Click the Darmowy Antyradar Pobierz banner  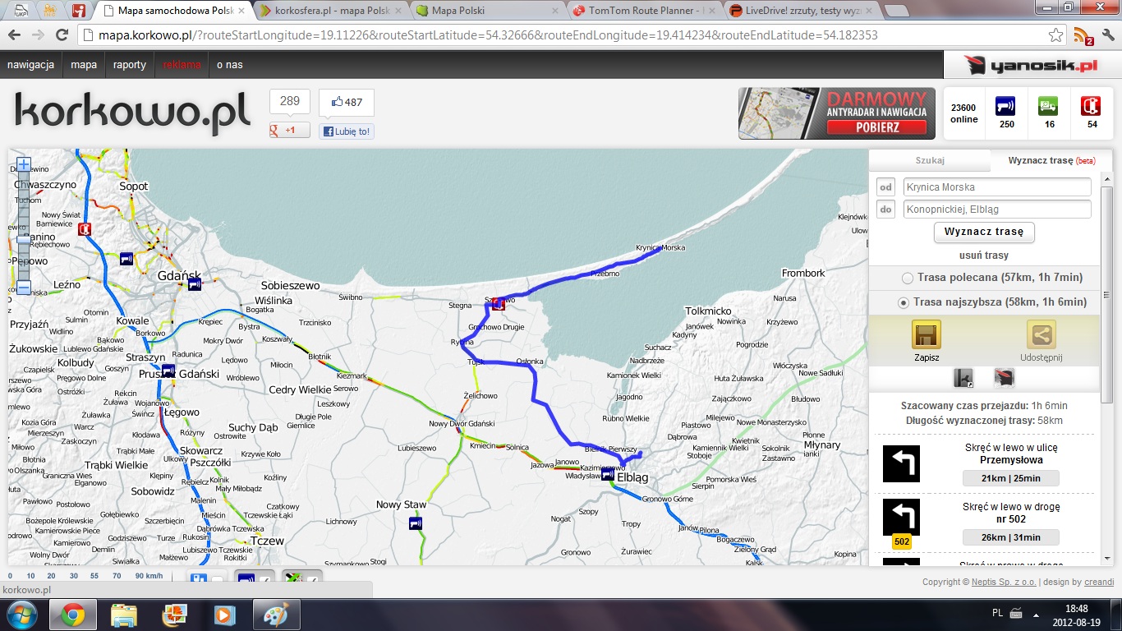[x=837, y=113]
